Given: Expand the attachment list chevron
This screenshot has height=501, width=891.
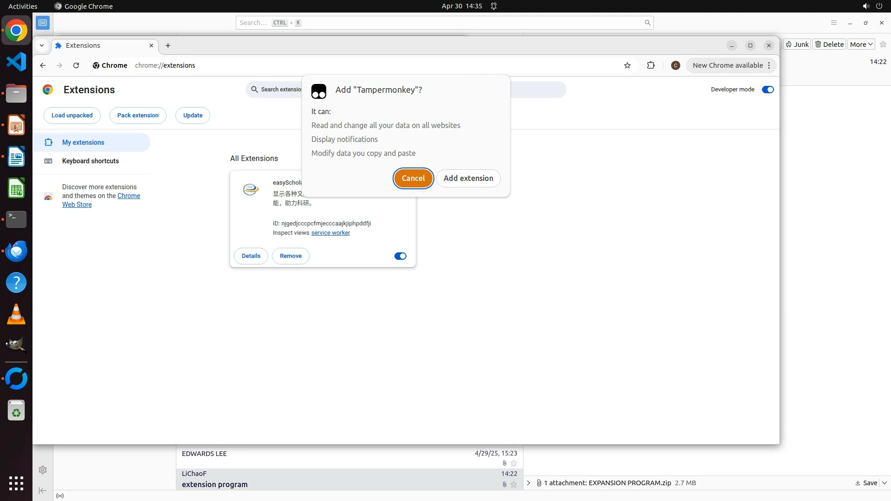Looking at the screenshot, I should tap(528, 483).
